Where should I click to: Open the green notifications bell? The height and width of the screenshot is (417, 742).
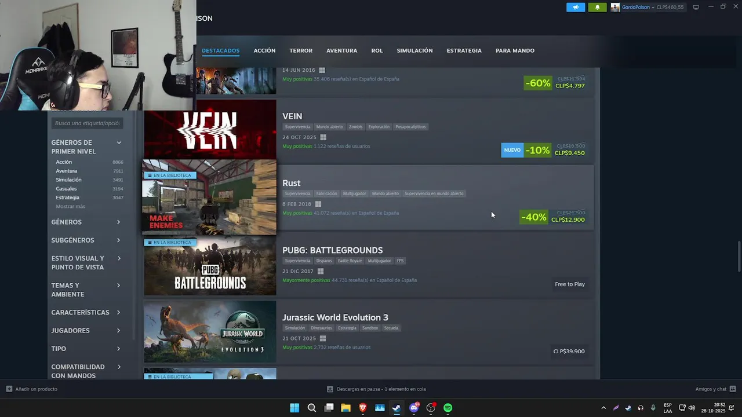(x=597, y=7)
